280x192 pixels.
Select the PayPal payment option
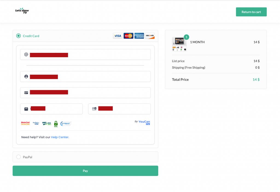[19, 157]
